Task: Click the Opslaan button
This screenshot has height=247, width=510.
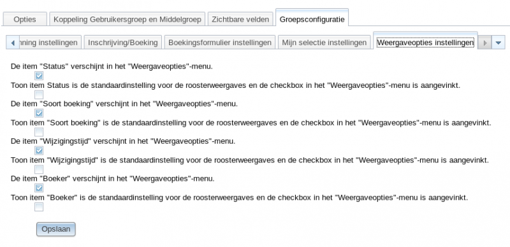Action: click(x=56, y=229)
